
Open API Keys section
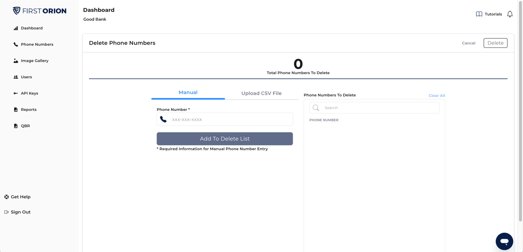pyautogui.click(x=29, y=93)
